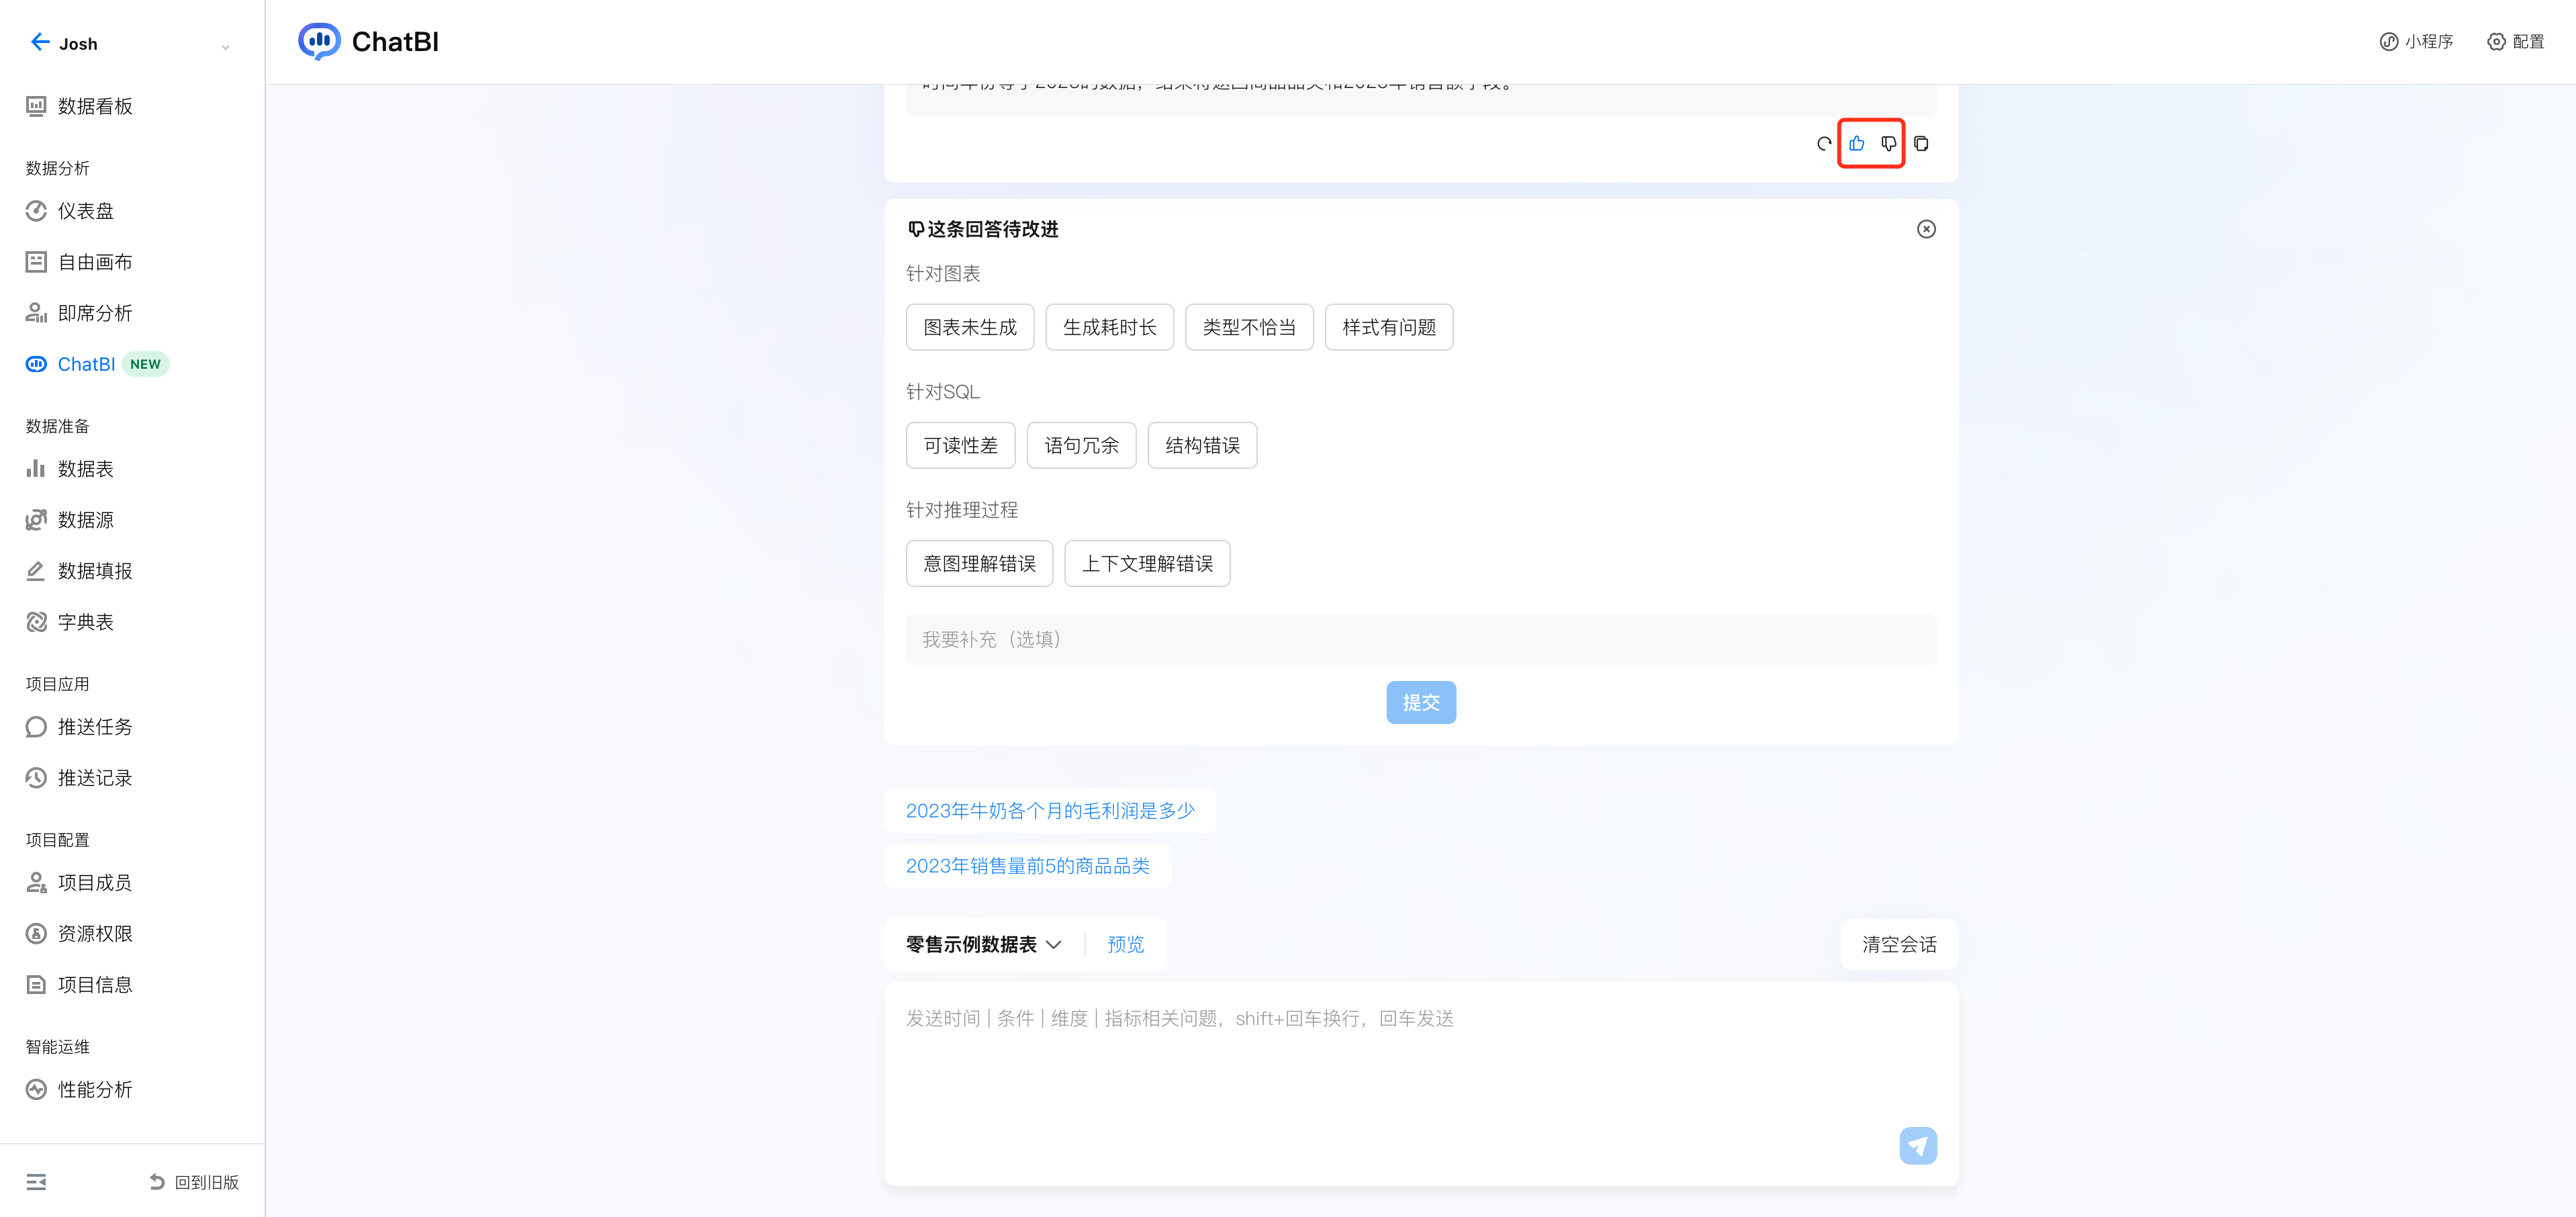Click the regenerate answer icon

(x=1823, y=144)
